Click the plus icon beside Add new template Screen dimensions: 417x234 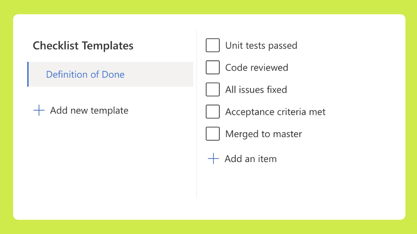[38, 110]
